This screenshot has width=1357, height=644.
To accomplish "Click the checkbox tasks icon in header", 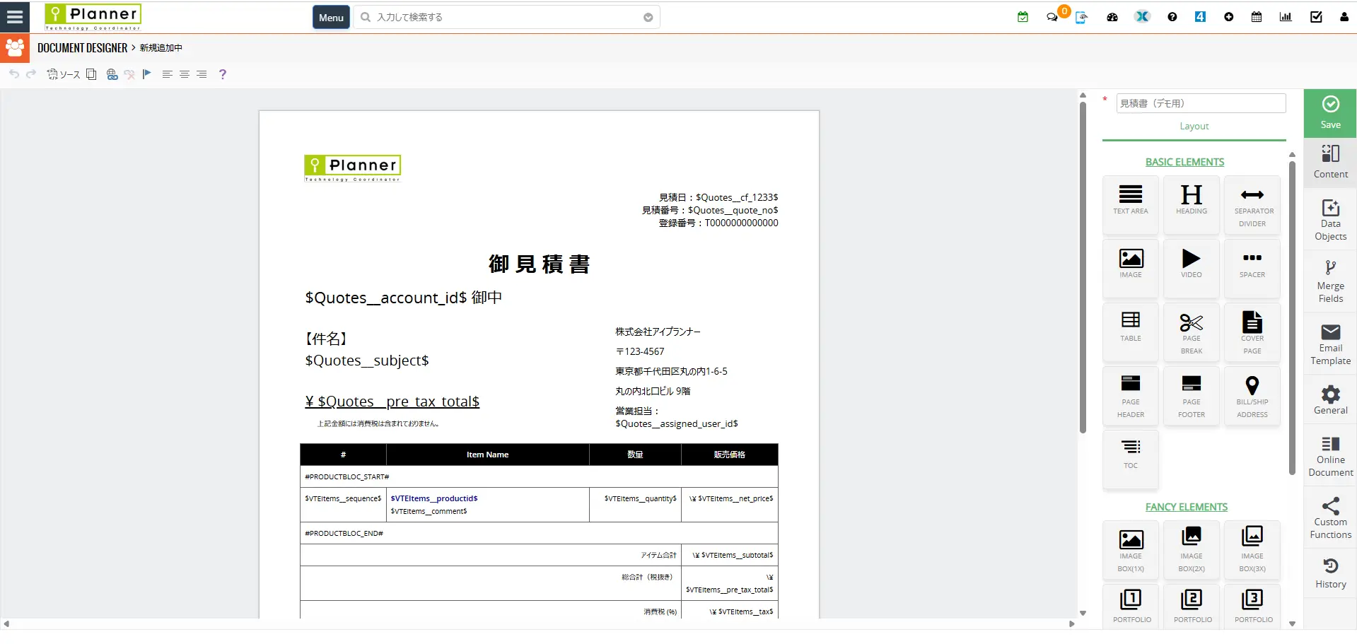I will pyautogui.click(x=1316, y=17).
